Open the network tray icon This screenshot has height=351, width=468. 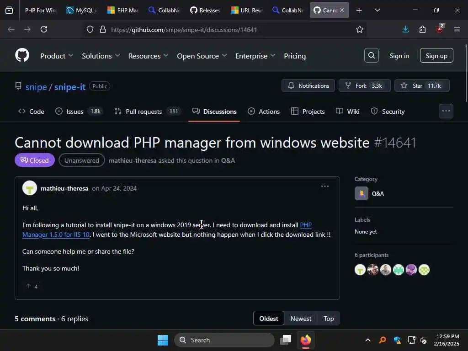pyautogui.click(x=412, y=340)
